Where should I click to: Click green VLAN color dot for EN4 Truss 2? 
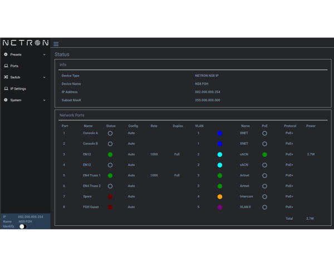click(x=220, y=186)
